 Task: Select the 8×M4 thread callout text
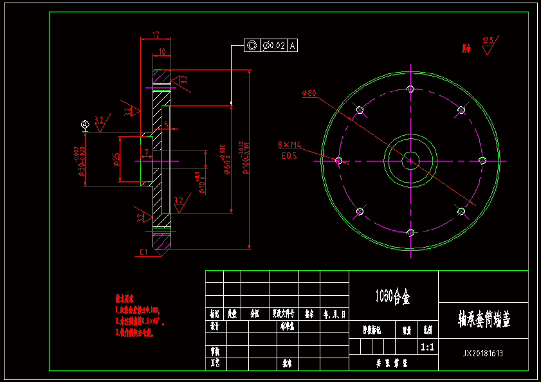289,145
